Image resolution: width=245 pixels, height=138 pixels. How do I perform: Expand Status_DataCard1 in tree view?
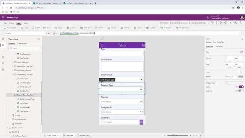click(13, 62)
